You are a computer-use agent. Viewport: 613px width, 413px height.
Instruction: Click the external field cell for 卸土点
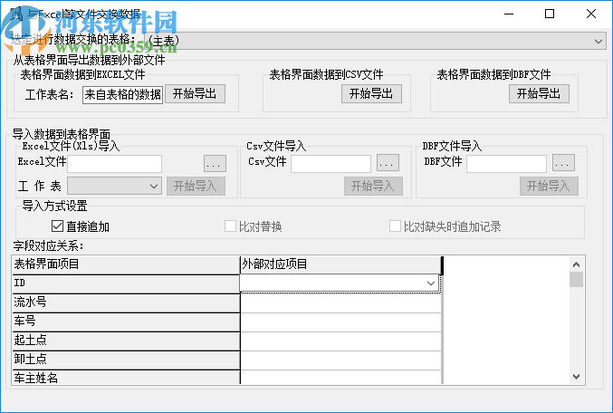340,360
